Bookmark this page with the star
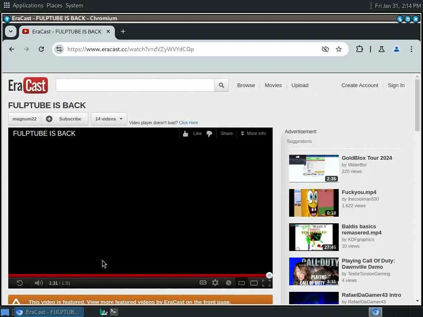Viewport: 423px width, 317px height. (x=339, y=49)
